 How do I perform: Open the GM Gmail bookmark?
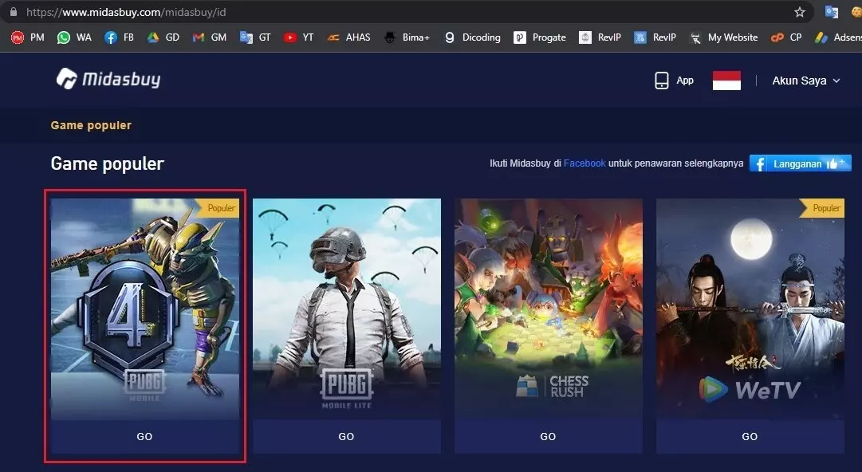(210, 37)
